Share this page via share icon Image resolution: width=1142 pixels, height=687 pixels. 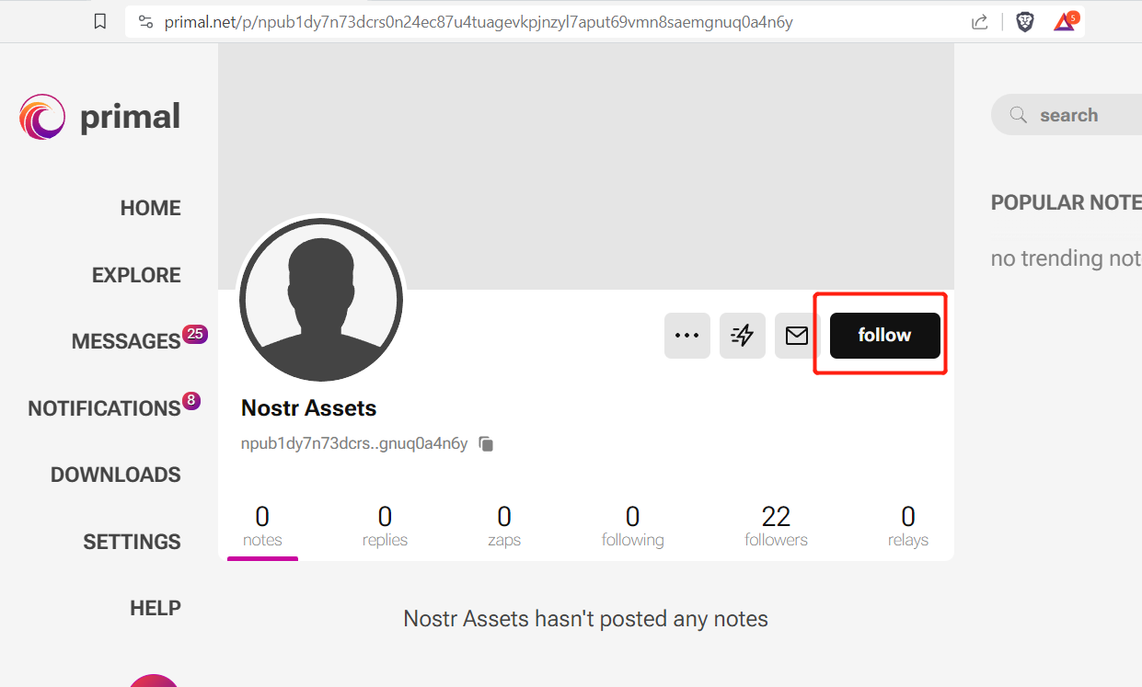pos(980,22)
